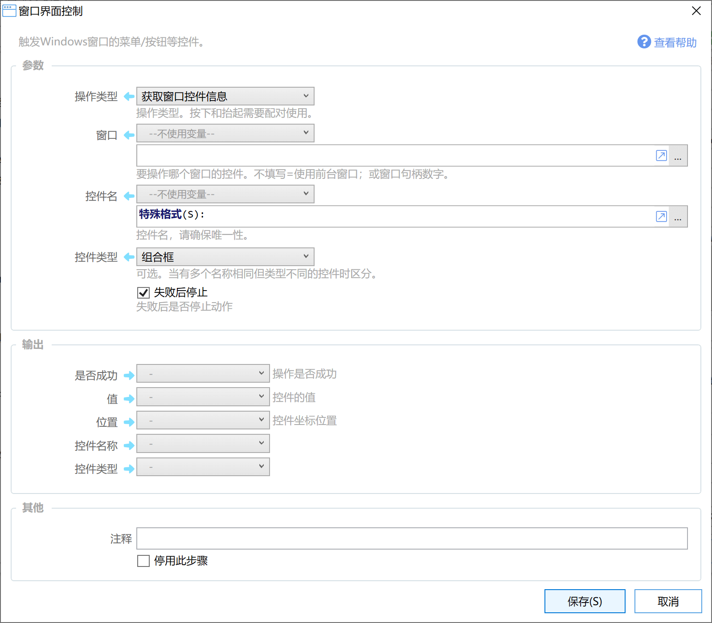Click the arrow icon next to 控件名称
This screenshot has width=712, height=623.
129,445
